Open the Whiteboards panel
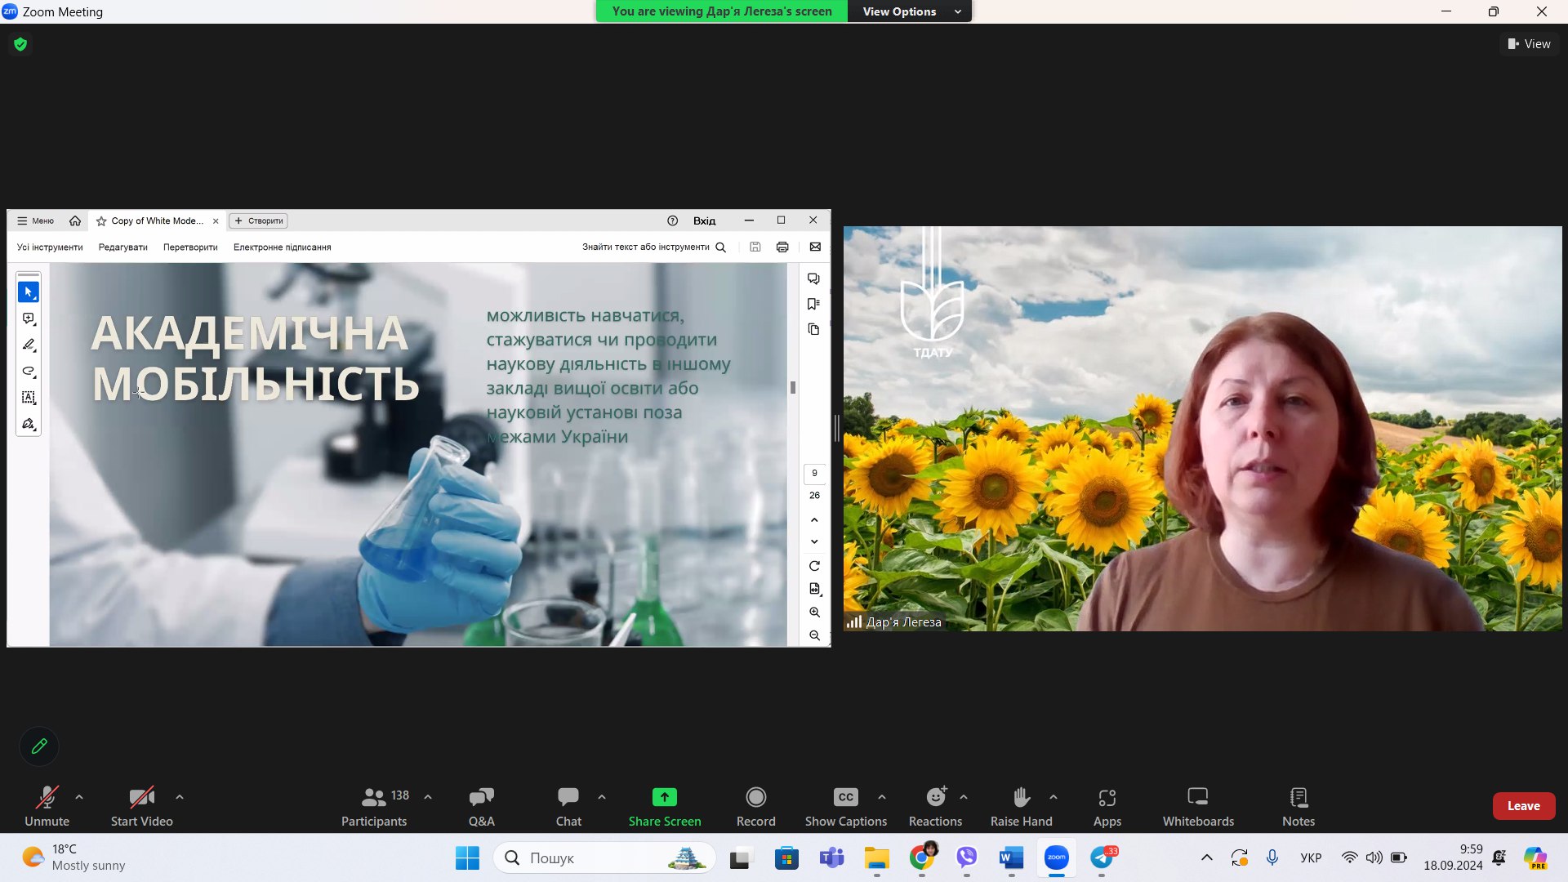 click(1197, 805)
